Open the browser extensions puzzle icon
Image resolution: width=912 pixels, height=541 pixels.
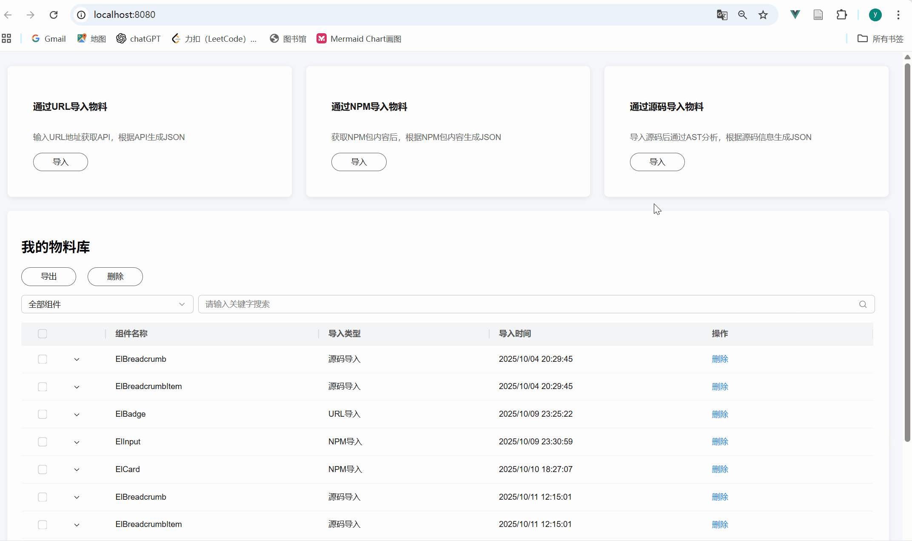tap(841, 15)
